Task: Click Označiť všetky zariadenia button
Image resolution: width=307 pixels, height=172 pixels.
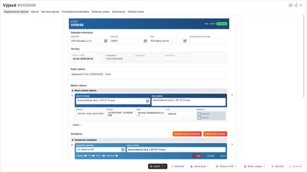Action: (x=215, y=134)
